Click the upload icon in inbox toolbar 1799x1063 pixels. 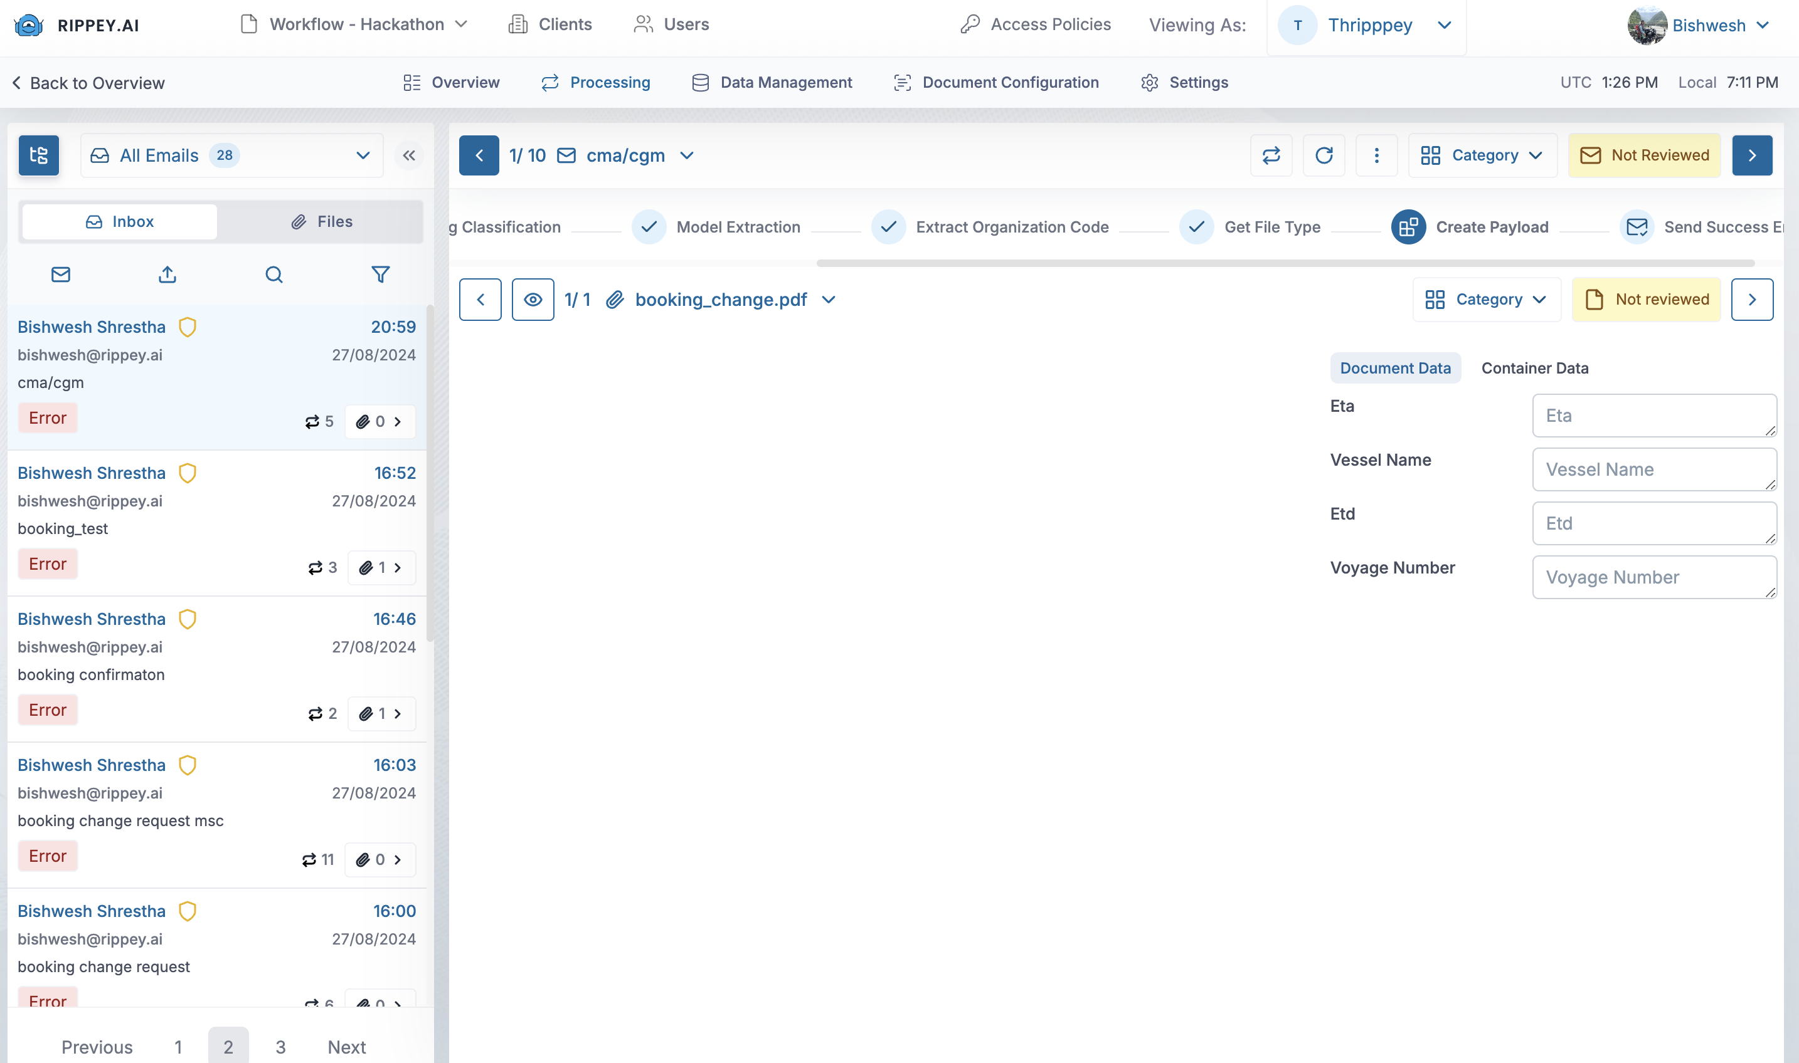click(167, 275)
